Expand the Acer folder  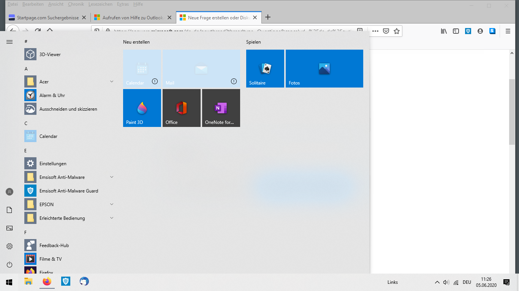pos(112,82)
